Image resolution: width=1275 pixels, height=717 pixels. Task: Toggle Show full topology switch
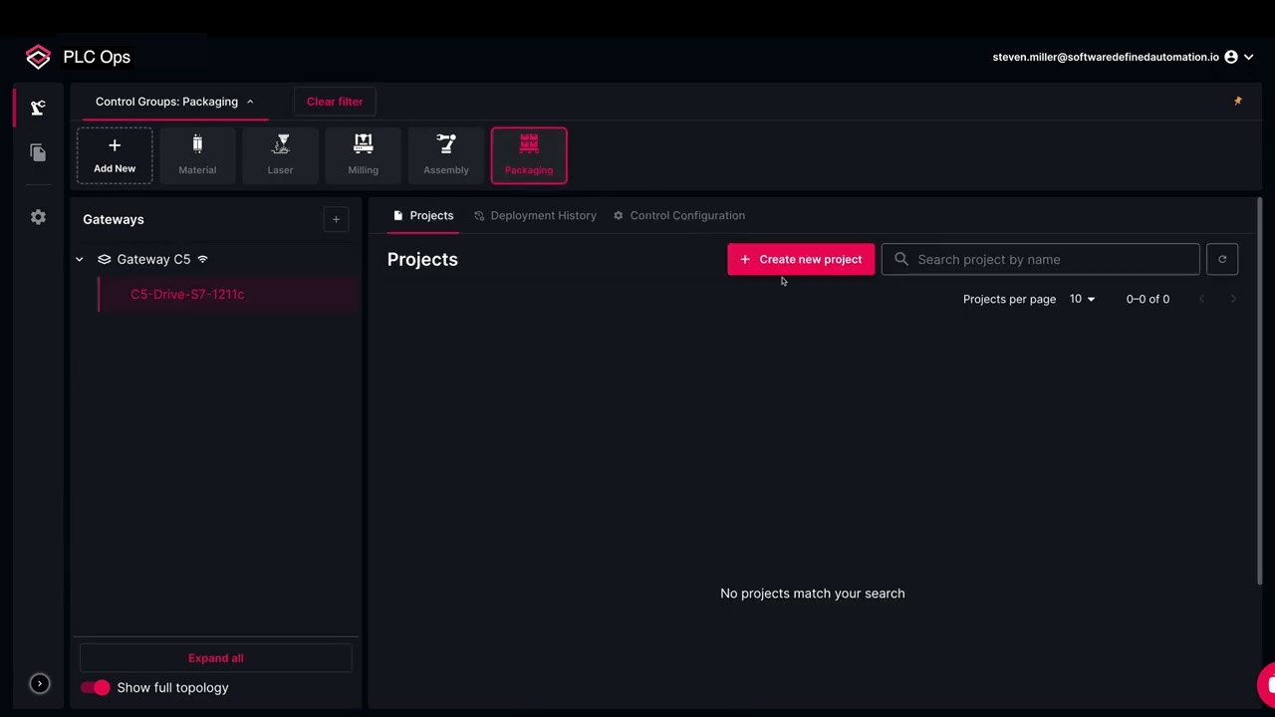96,687
